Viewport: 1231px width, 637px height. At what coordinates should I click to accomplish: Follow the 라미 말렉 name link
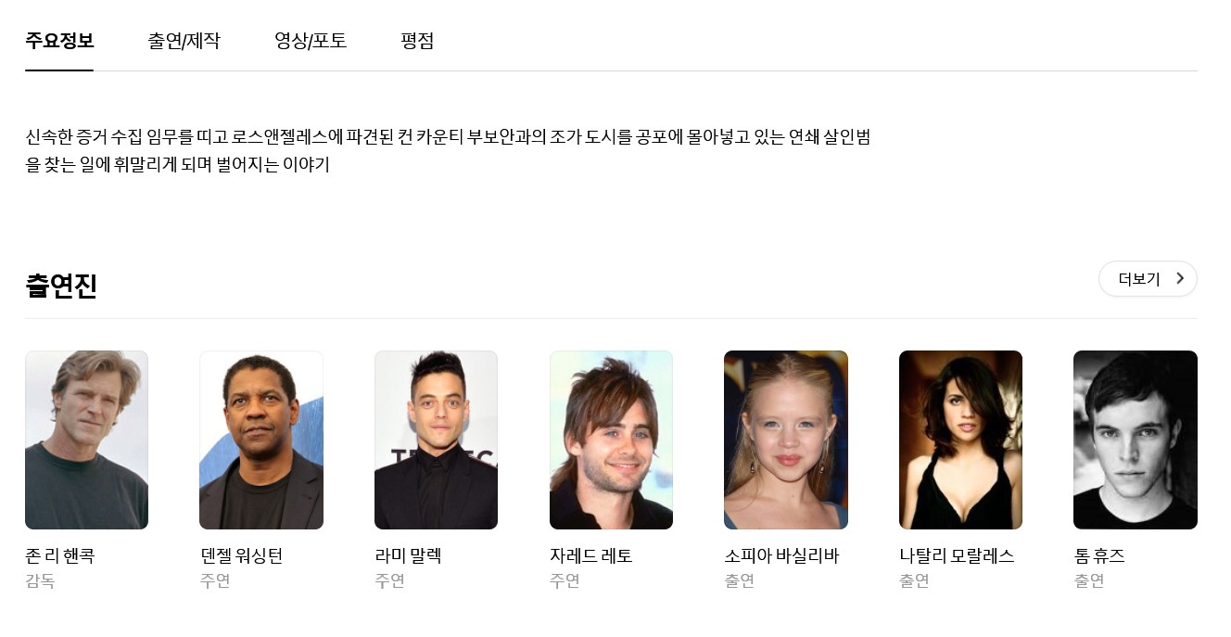pyautogui.click(x=408, y=555)
